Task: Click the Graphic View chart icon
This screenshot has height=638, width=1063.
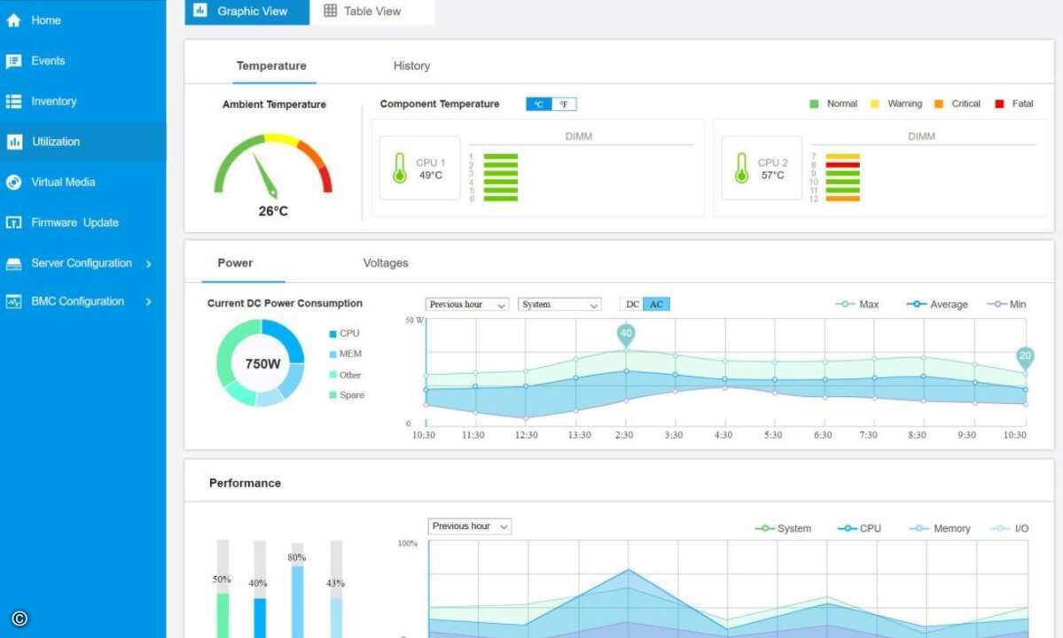Action: point(200,10)
